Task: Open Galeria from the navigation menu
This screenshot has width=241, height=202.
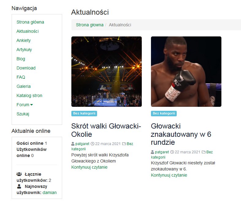Action: point(24,86)
